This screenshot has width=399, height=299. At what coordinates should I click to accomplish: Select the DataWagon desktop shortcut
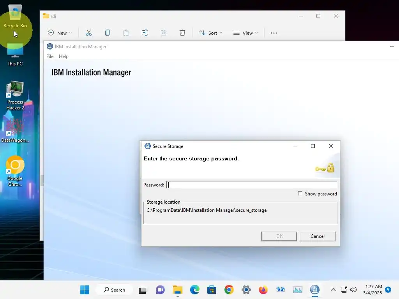click(x=15, y=130)
